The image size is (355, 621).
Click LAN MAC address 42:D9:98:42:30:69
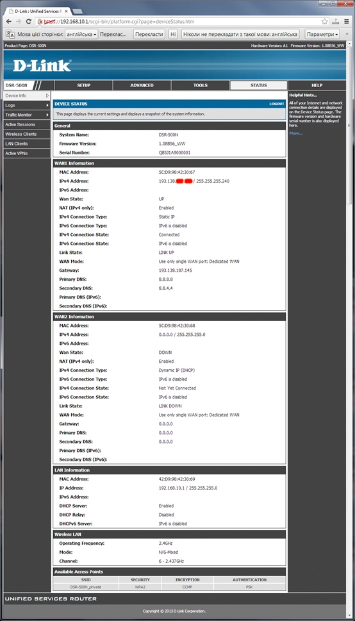point(177,479)
